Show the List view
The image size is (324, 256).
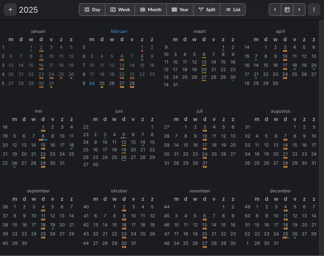tap(233, 10)
